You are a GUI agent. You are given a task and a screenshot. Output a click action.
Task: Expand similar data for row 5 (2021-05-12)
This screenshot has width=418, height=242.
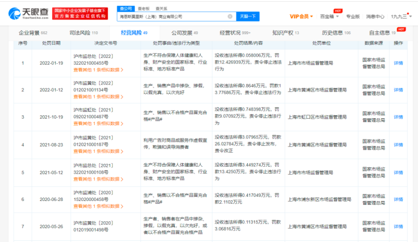tap(98, 179)
